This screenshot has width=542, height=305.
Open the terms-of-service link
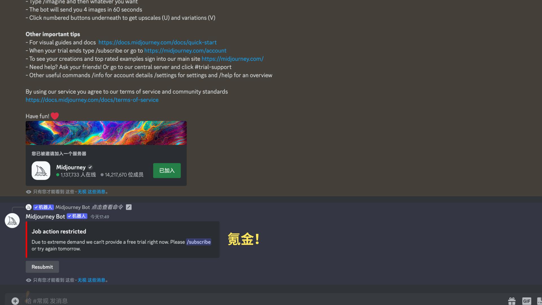tap(92, 100)
